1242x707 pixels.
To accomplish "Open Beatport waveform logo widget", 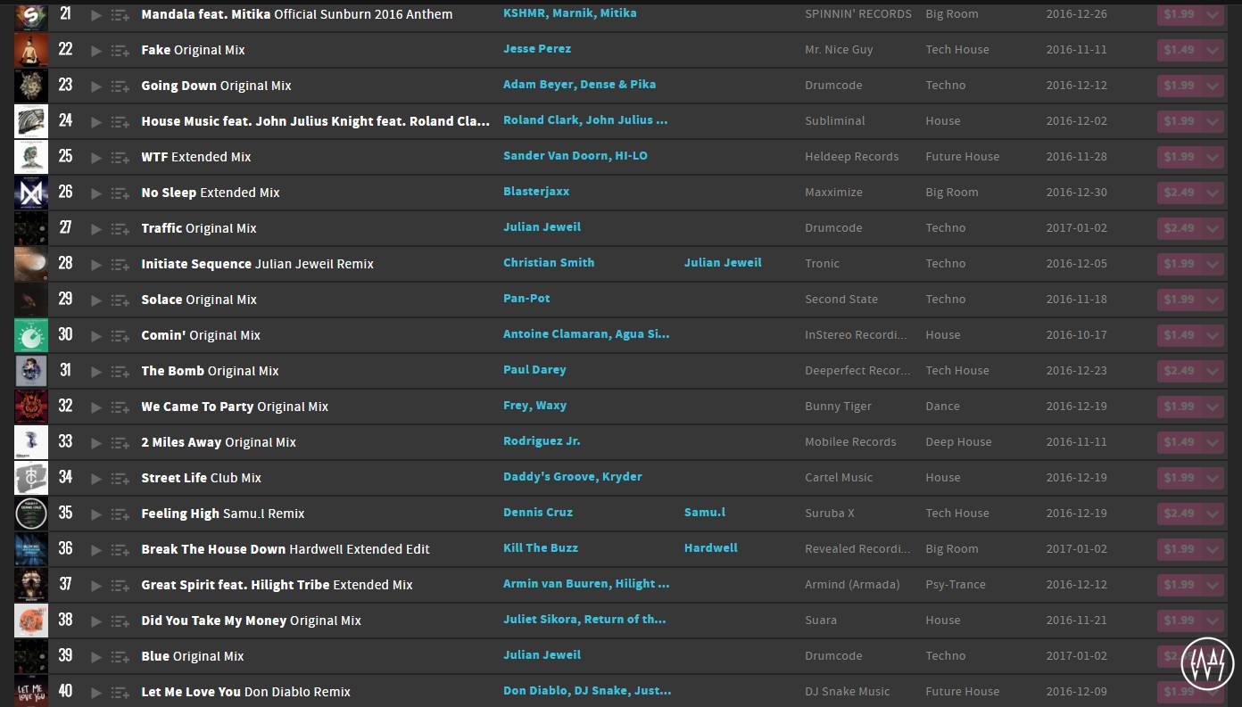I will [x=1207, y=663].
